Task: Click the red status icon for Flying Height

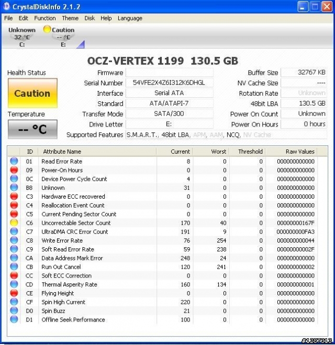Action: pos(14,293)
